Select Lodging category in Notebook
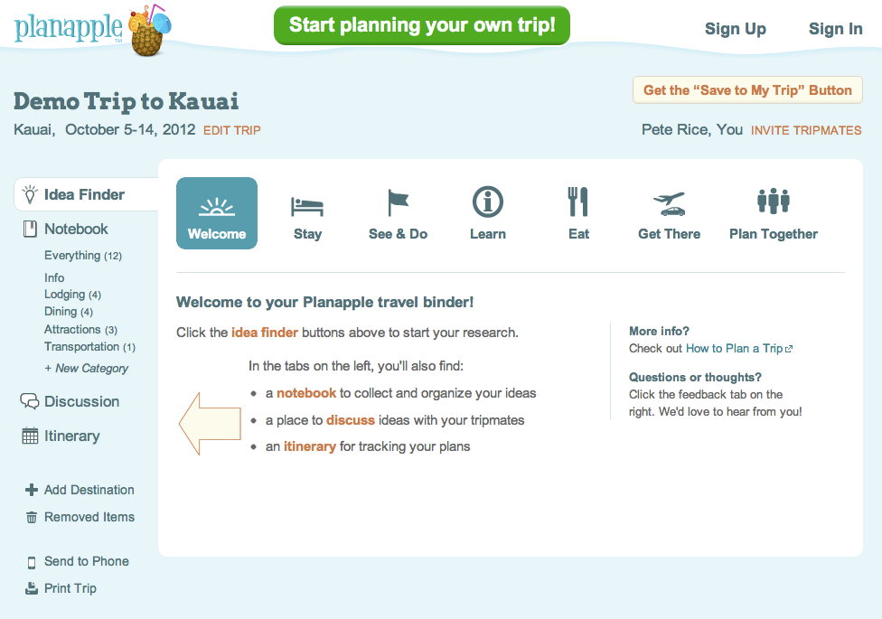Image resolution: width=882 pixels, height=619 pixels. pos(65,295)
